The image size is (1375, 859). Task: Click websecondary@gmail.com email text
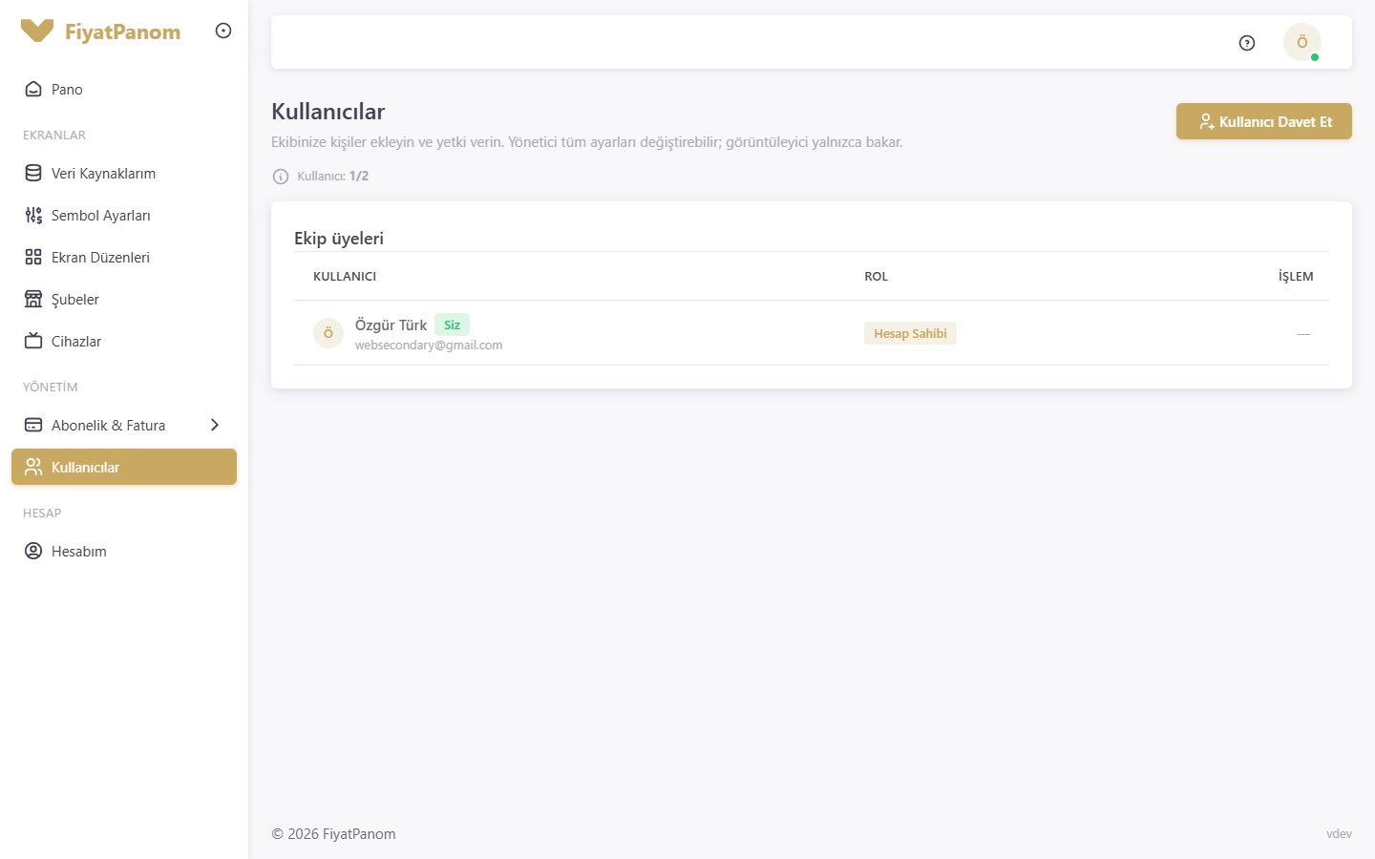tap(429, 346)
